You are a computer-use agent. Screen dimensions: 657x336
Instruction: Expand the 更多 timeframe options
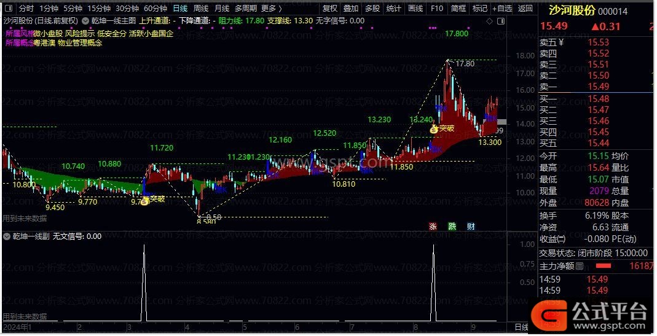click(271, 9)
